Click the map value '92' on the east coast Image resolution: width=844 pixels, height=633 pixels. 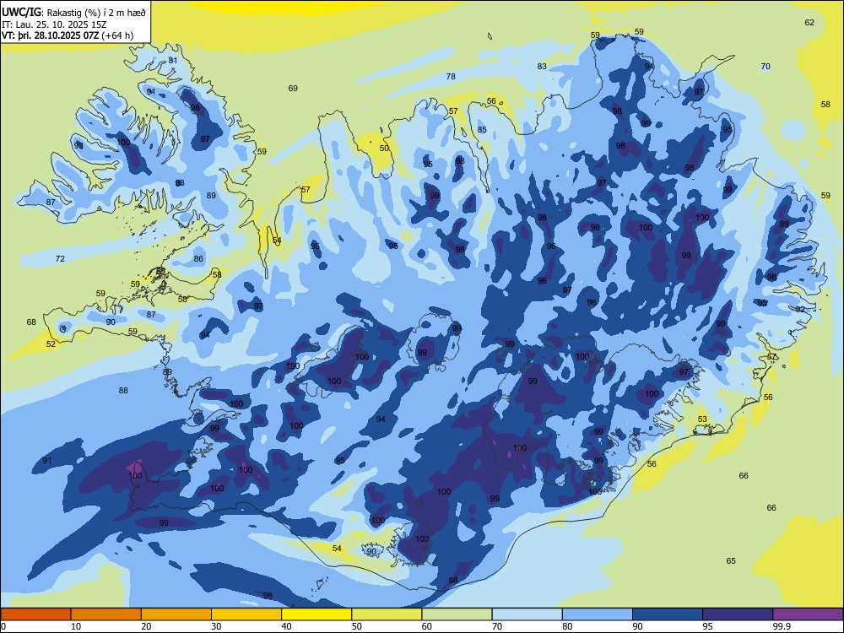click(x=800, y=310)
